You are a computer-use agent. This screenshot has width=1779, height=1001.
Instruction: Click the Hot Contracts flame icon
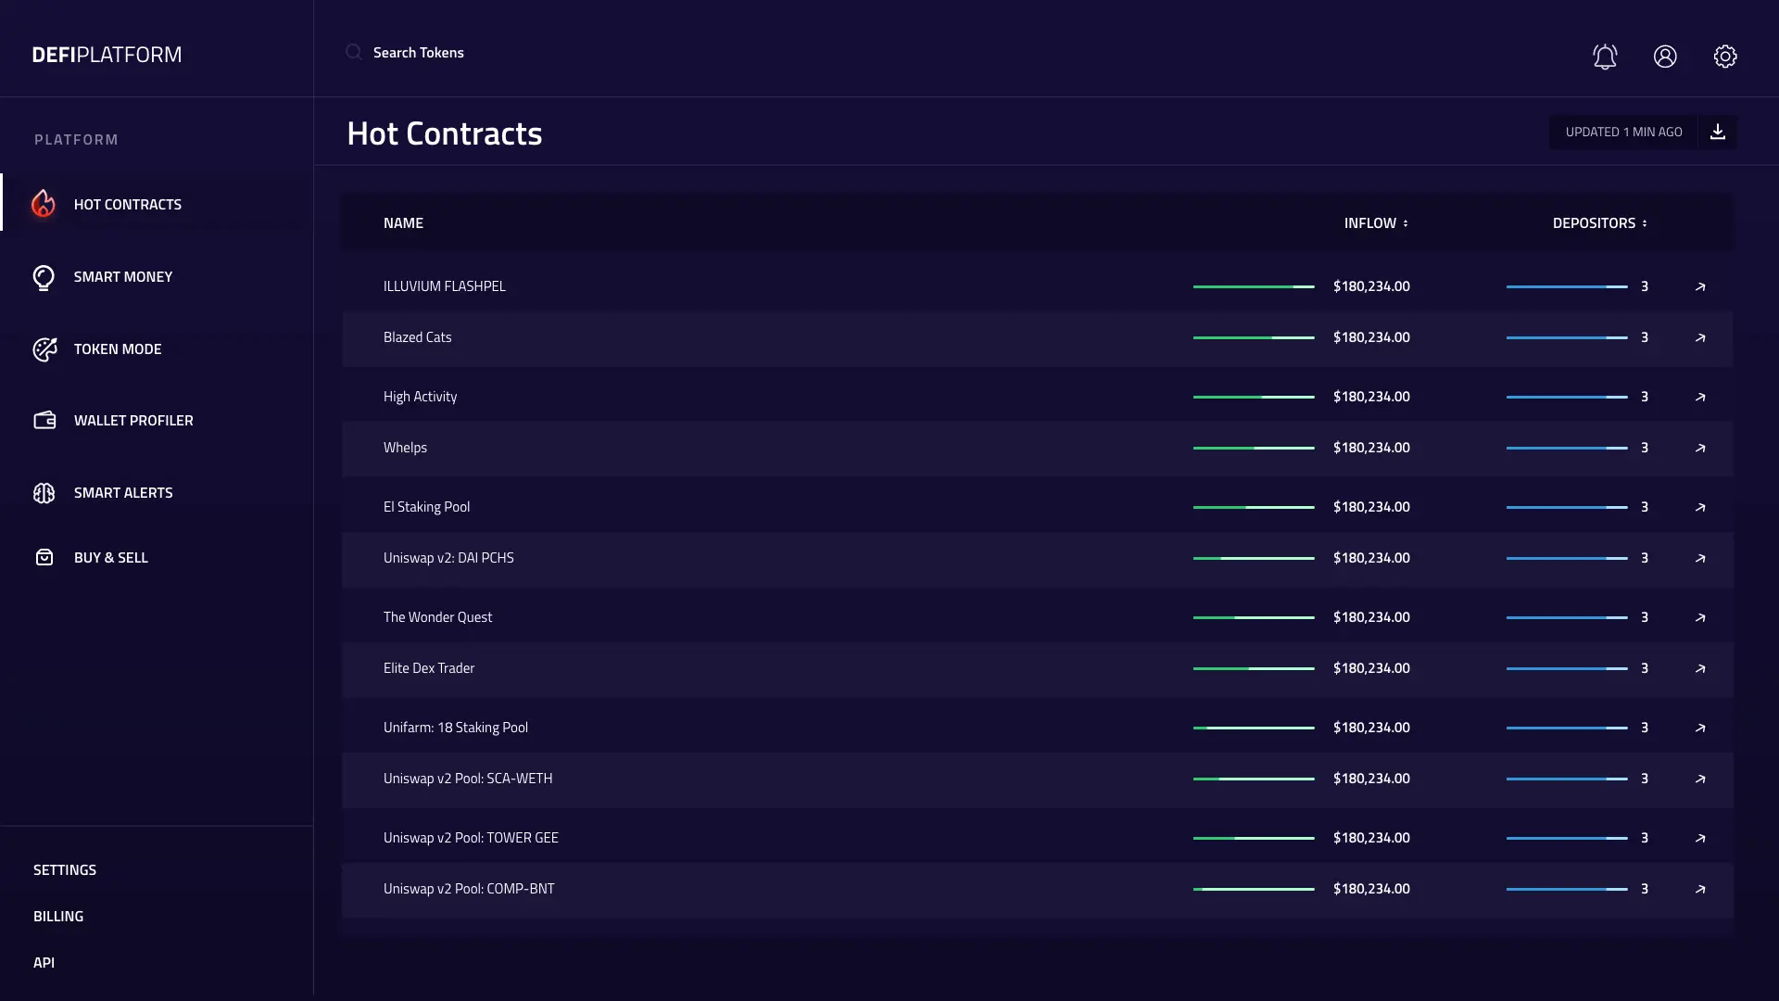pyautogui.click(x=44, y=203)
